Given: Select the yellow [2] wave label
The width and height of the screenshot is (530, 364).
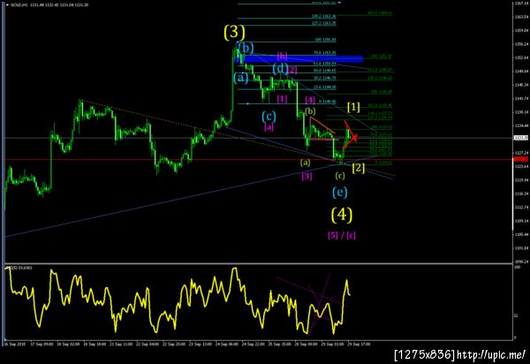Looking at the screenshot, I should 359,168.
